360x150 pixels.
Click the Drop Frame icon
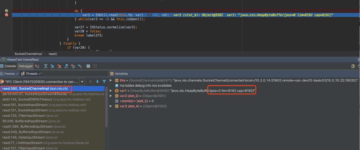coord(73,66)
